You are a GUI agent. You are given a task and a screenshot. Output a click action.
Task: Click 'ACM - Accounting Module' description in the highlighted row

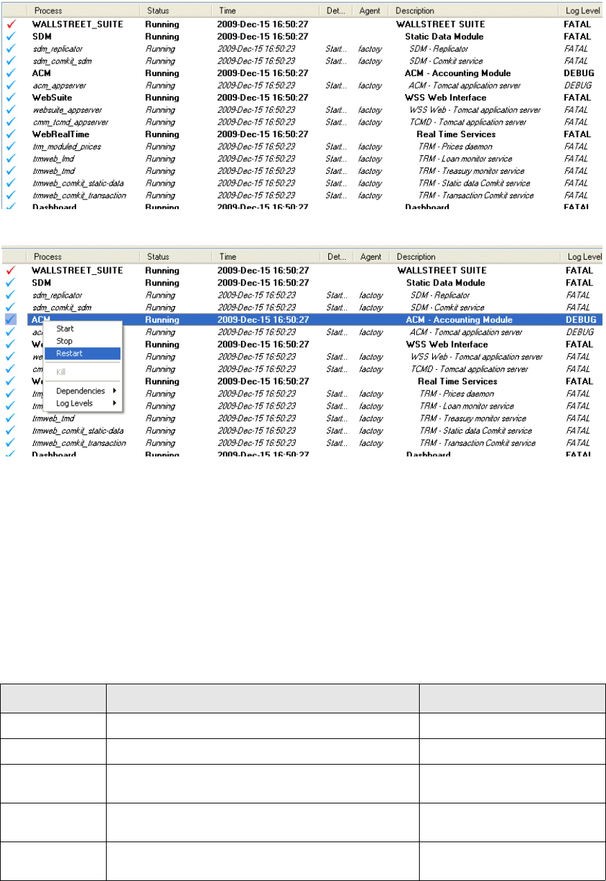(459, 320)
